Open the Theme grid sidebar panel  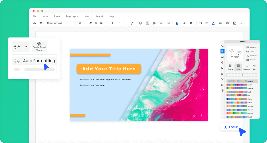click(x=222, y=51)
